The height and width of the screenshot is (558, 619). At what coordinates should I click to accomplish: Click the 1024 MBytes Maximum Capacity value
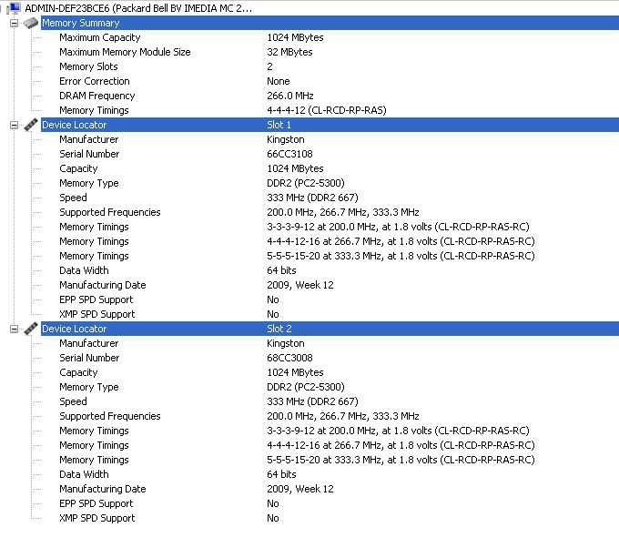click(x=295, y=37)
